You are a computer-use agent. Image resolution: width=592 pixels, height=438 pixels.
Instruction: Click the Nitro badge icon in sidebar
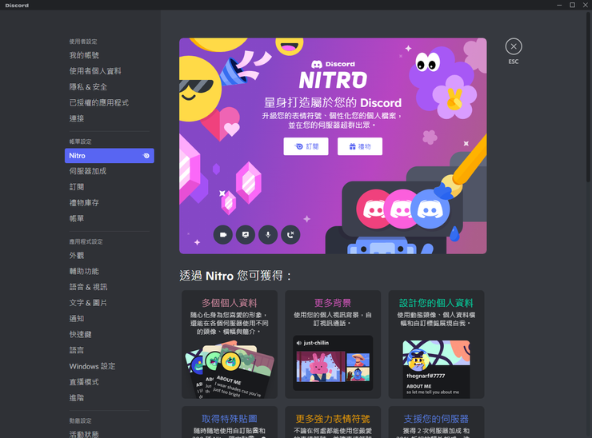tap(146, 156)
